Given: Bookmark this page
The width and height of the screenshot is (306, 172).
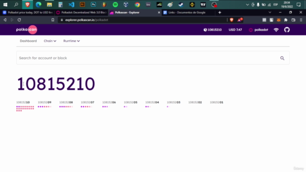Looking at the screenshot, I should 53,20.
